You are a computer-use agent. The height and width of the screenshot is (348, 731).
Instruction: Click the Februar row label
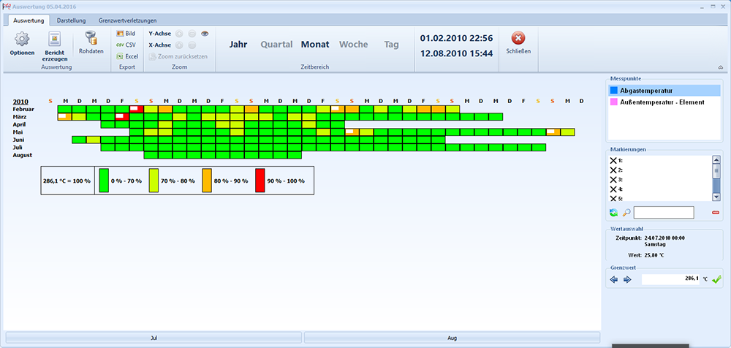[x=23, y=109]
